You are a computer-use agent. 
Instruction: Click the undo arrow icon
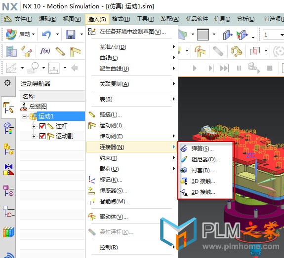[46, 35]
